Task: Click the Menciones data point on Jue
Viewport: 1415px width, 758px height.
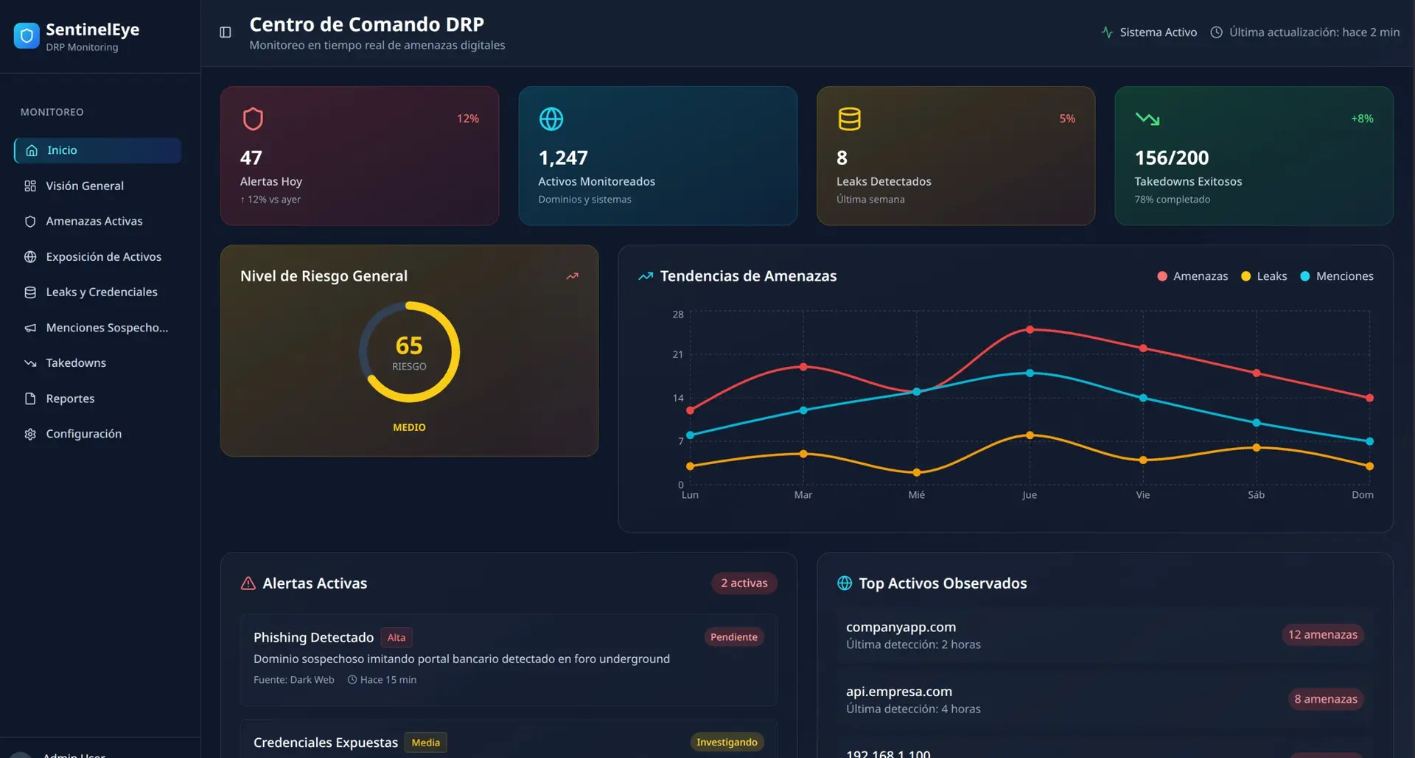Action: pos(1030,373)
